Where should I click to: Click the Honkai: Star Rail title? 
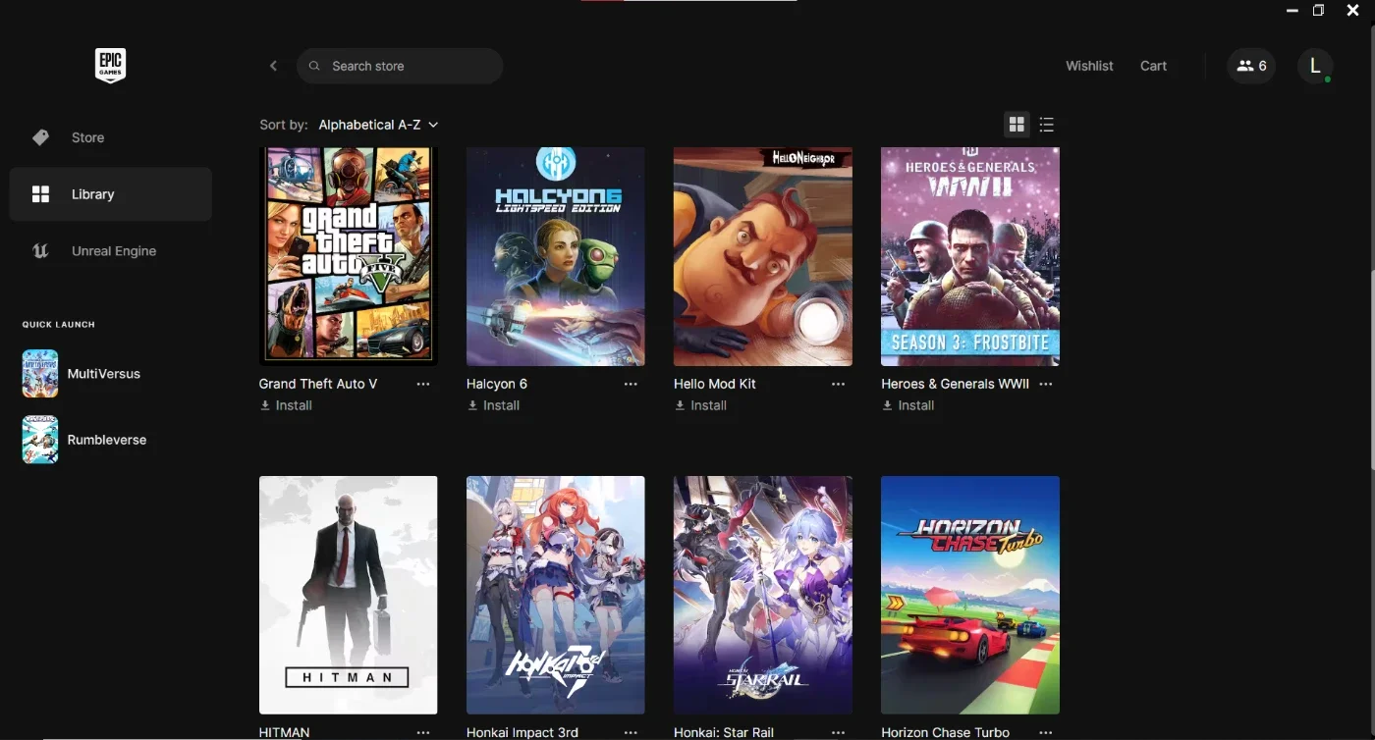point(724,732)
